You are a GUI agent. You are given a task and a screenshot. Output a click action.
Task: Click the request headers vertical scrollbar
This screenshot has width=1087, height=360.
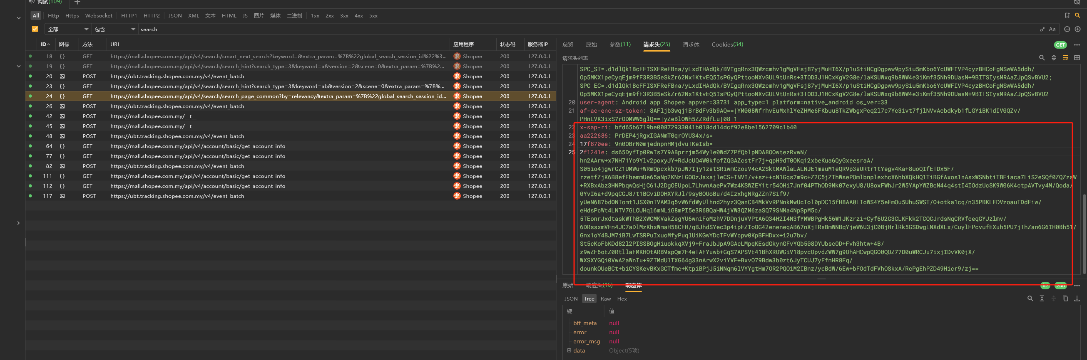tap(1084, 234)
